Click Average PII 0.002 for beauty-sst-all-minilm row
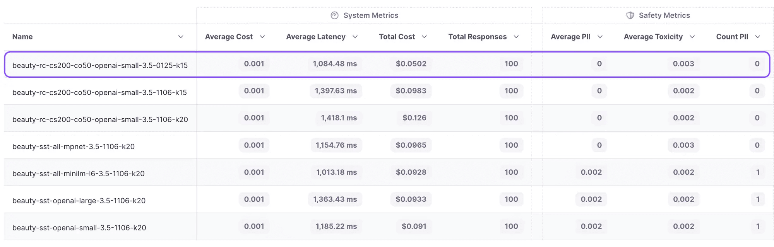The height and width of the screenshot is (247, 774). coord(591,172)
